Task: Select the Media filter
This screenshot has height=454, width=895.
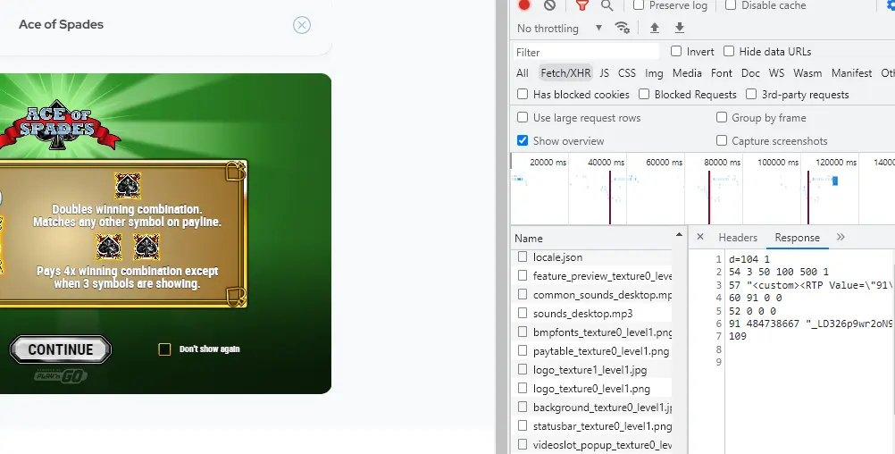Action: (687, 73)
